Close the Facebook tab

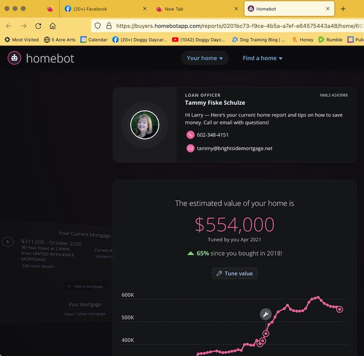[144, 9]
